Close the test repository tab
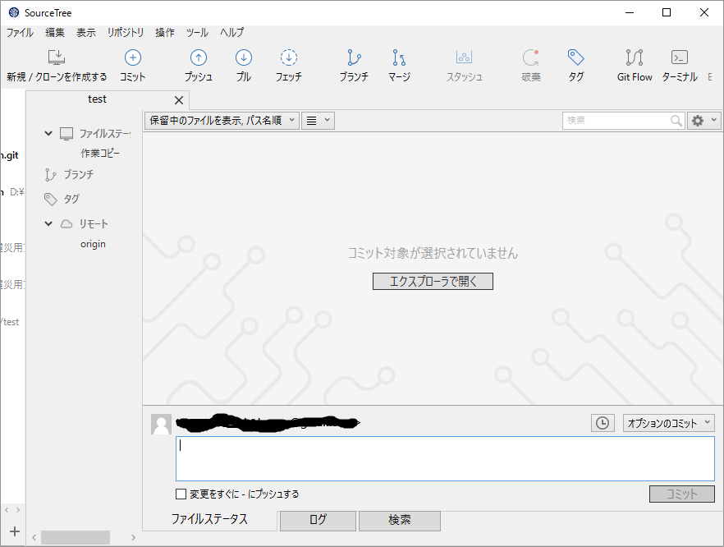The width and height of the screenshot is (724, 547). pyautogui.click(x=179, y=100)
